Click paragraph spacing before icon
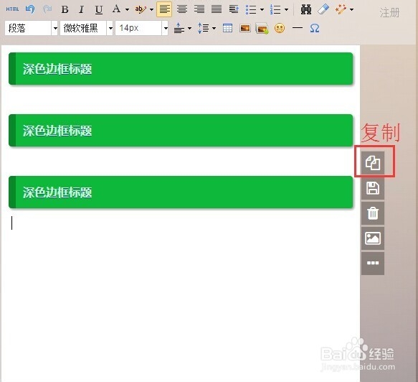Viewport: 418px width, 382px height. click(179, 28)
